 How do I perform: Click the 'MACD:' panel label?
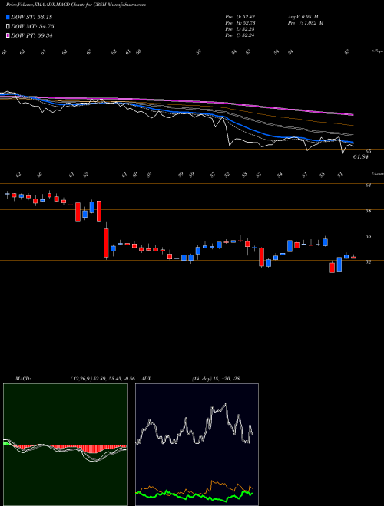[22, 379]
